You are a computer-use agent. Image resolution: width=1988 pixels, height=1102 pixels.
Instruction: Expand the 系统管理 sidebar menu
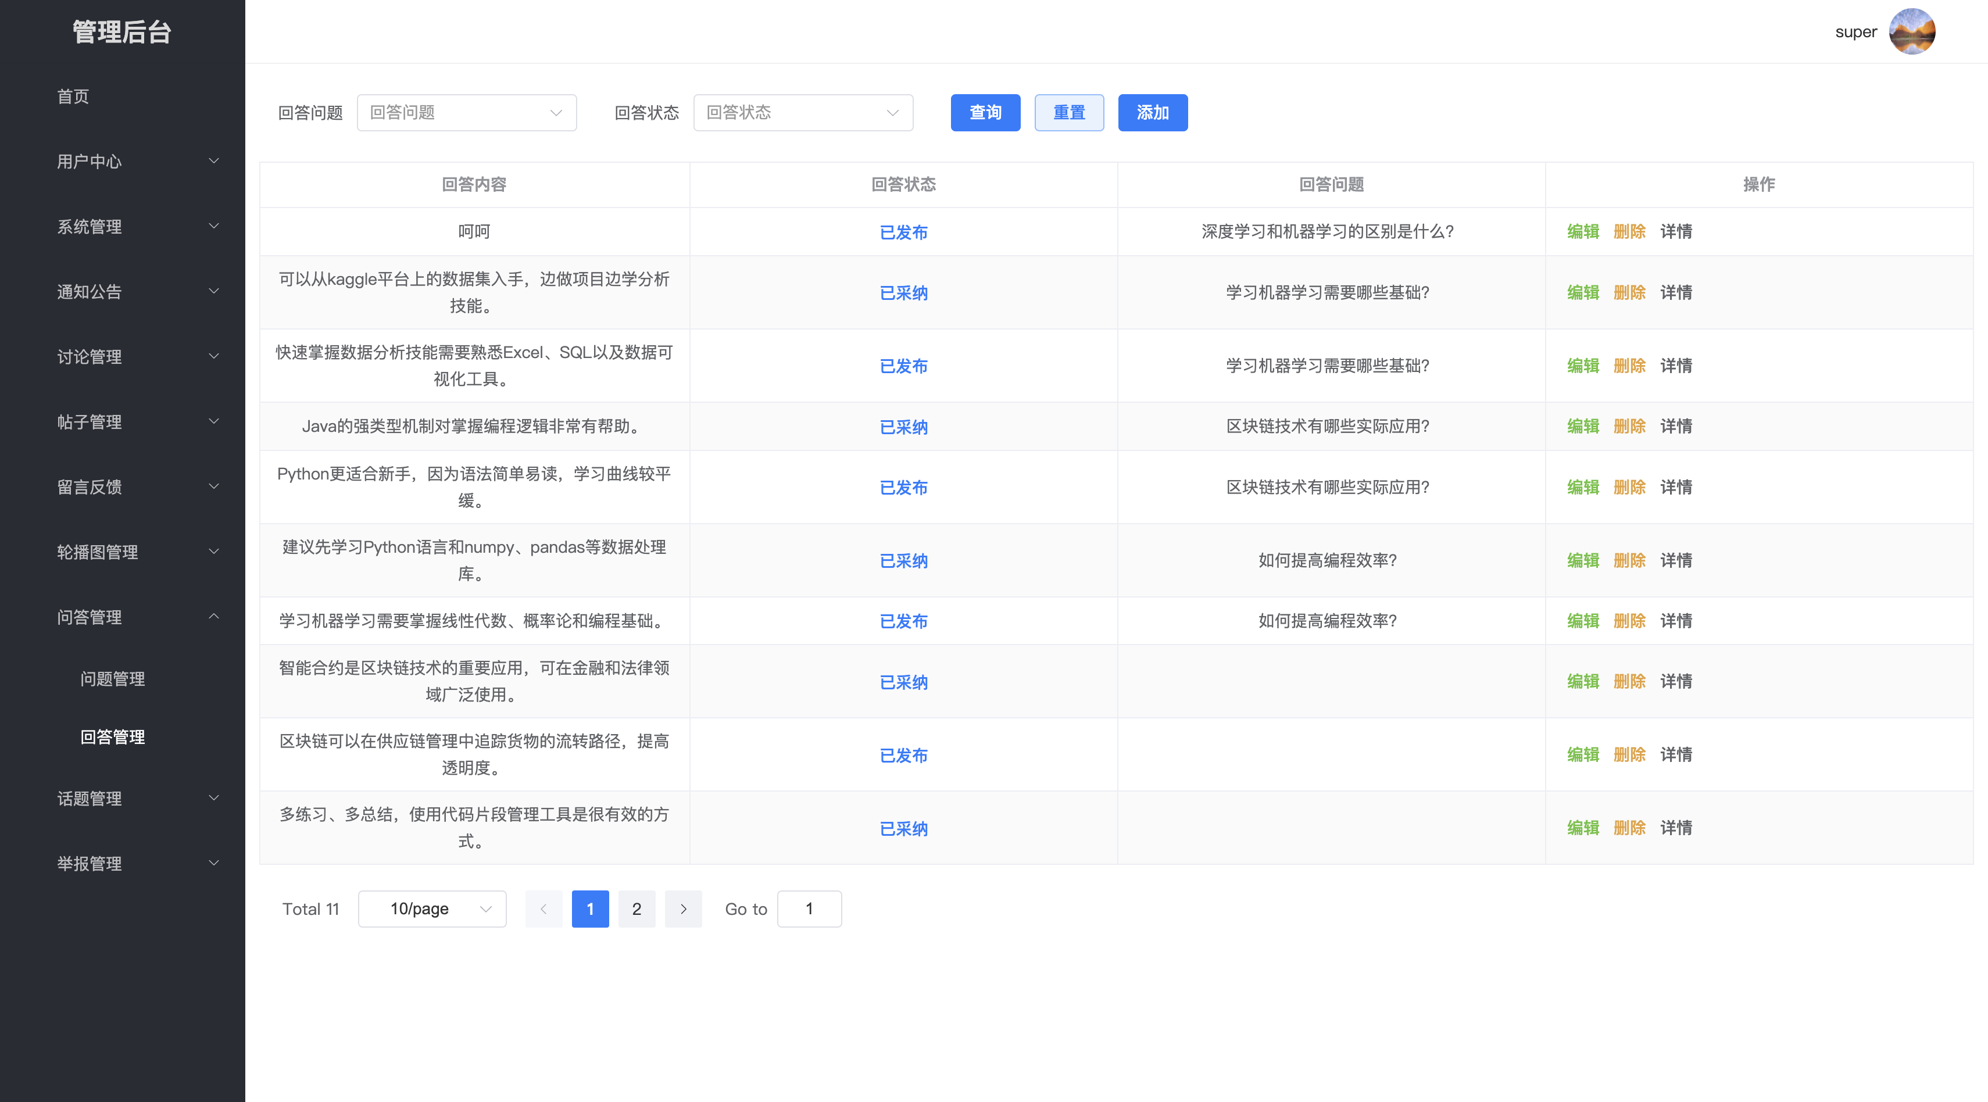90,227
